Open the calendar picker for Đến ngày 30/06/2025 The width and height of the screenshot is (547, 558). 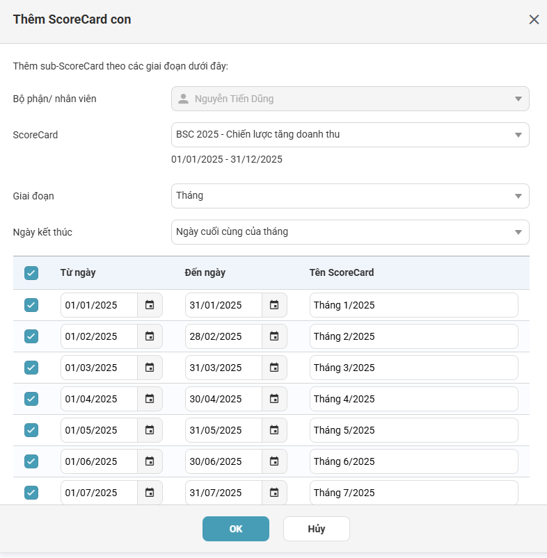pyautogui.click(x=274, y=461)
